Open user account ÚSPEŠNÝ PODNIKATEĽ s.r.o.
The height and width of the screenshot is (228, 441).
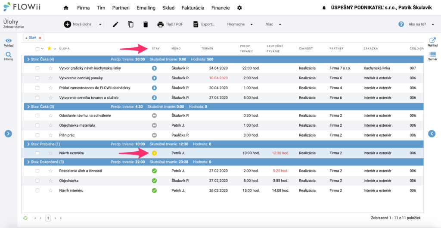(x=382, y=8)
